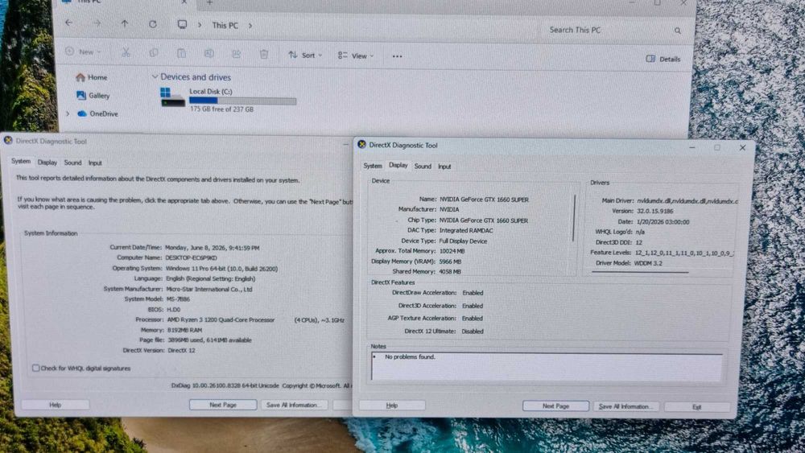This screenshot has height=453, width=805.
Task: Click Help in back DirectX window
Action: click(55, 405)
